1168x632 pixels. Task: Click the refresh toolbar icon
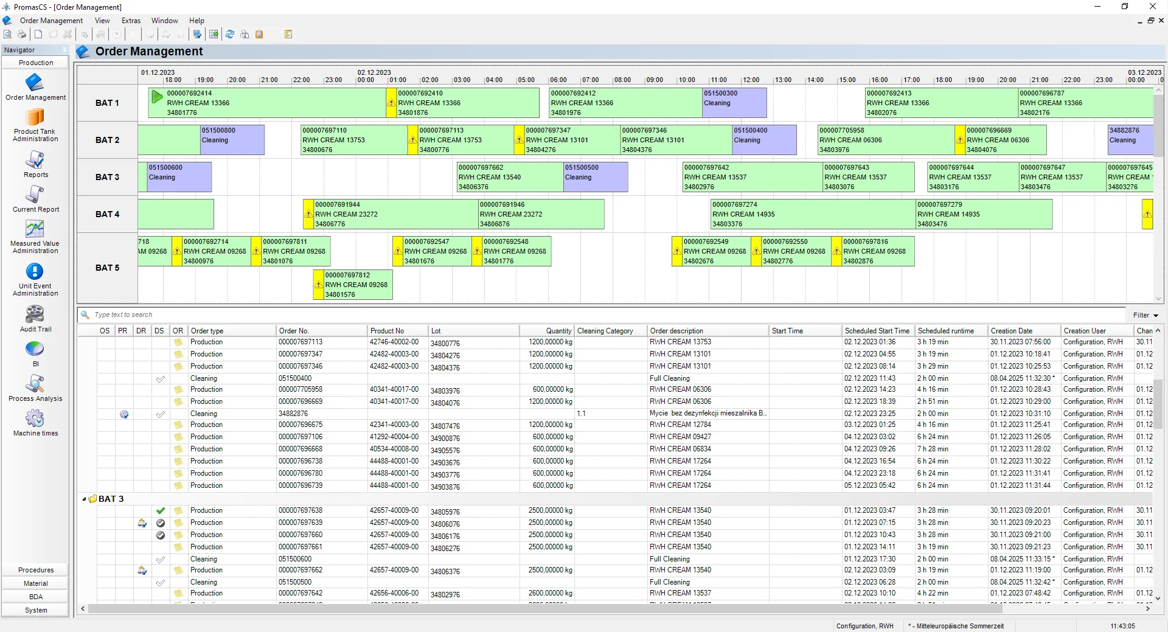click(230, 35)
